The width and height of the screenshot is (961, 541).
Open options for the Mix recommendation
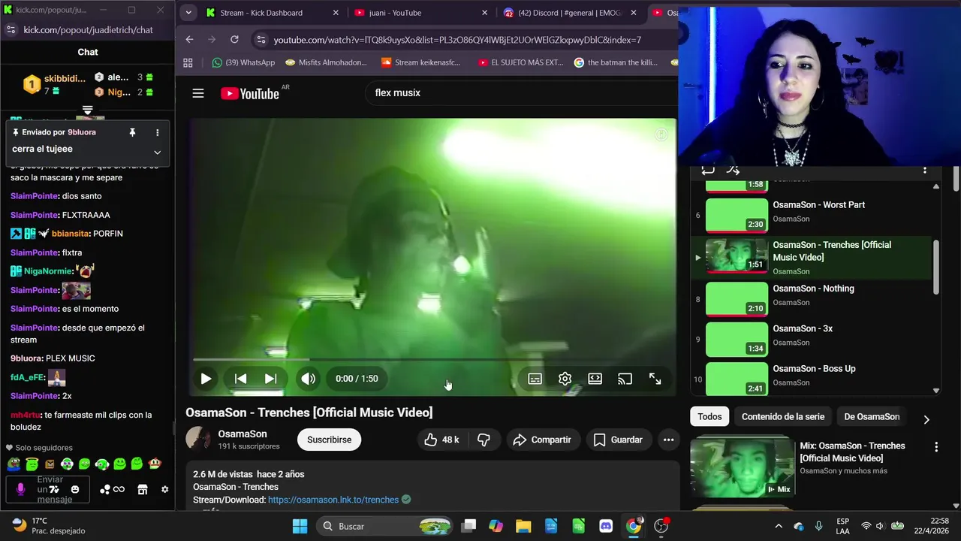tap(936, 447)
